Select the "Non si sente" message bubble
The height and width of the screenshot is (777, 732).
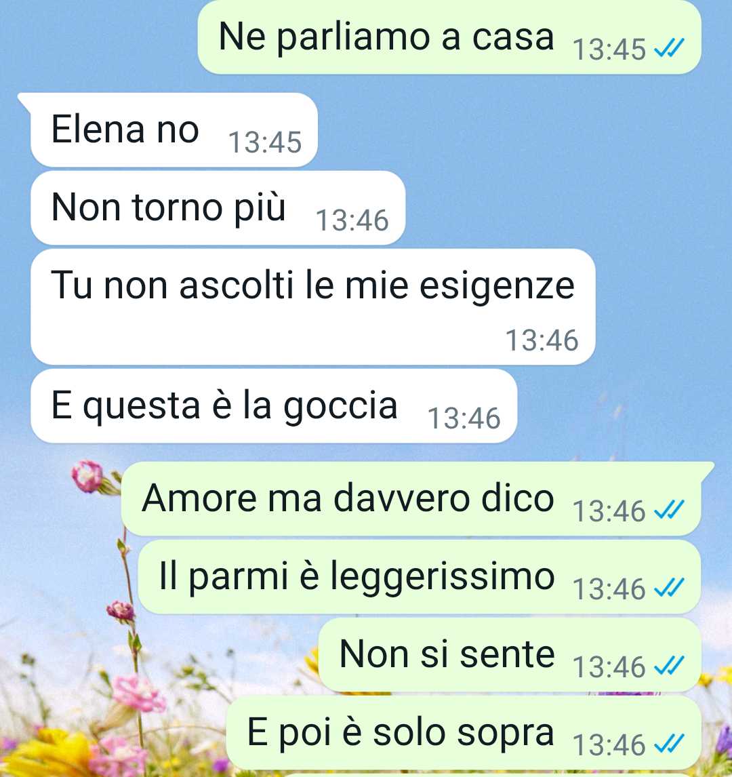[x=510, y=654]
